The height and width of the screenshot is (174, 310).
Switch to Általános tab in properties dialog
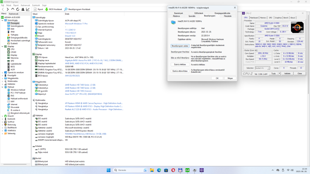176,16
